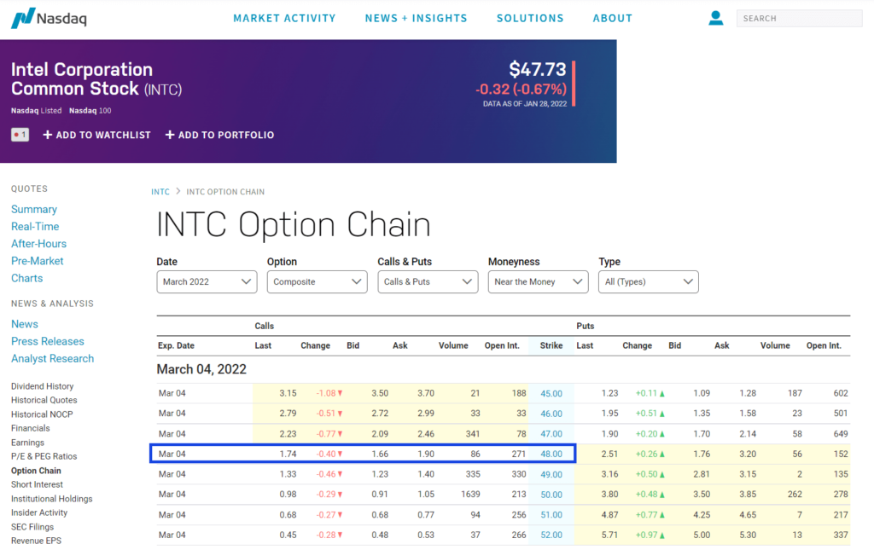Click the 48.00 strike price link
This screenshot has height=550, width=874.
click(x=551, y=454)
